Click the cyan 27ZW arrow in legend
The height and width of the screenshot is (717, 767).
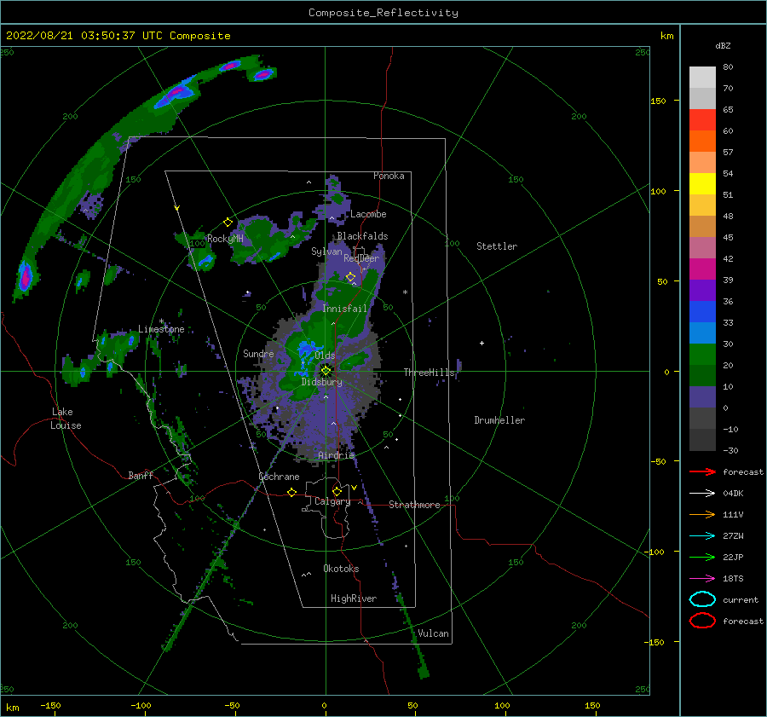pos(702,536)
